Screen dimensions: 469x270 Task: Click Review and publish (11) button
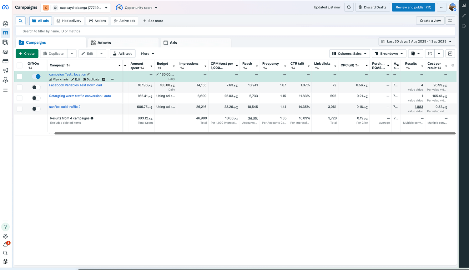(x=413, y=7)
